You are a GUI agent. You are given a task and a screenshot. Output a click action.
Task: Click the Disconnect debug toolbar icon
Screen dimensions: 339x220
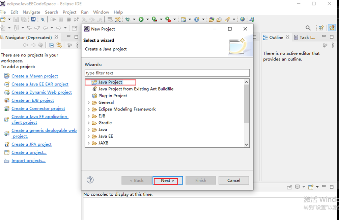(x=76, y=20)
